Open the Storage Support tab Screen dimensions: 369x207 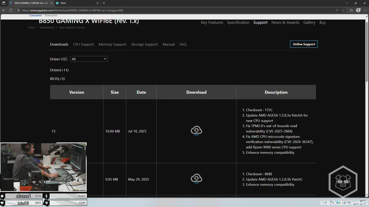point(144,44)
